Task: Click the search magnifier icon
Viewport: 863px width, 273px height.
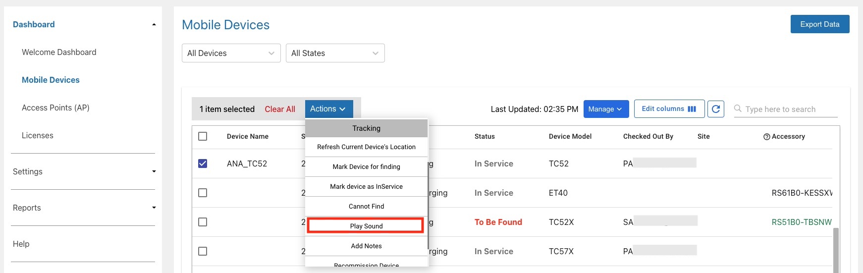Action: (738, 109)
